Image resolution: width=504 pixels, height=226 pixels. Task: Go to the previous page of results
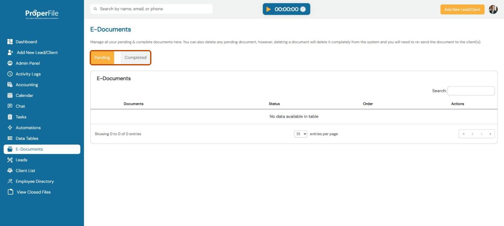tap(473, 134)
